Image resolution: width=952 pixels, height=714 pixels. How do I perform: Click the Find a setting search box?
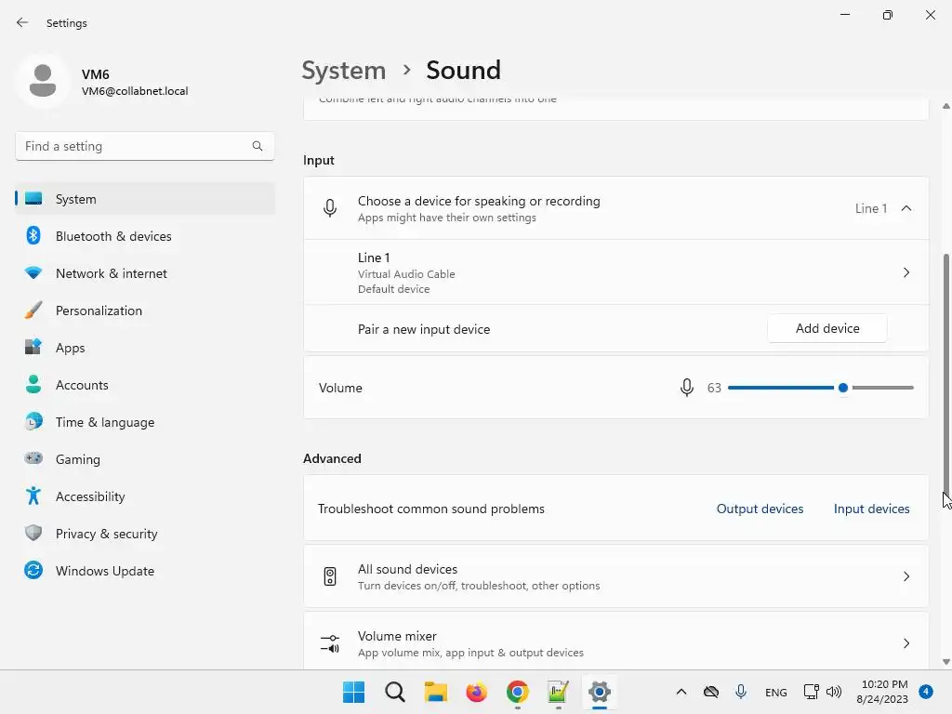click(x=135, y=146)
